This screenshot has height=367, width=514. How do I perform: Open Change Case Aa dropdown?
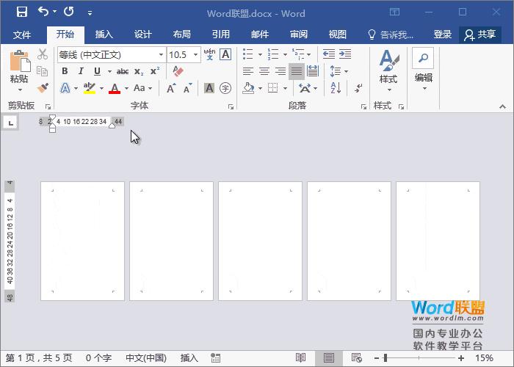tap(143, 88)
